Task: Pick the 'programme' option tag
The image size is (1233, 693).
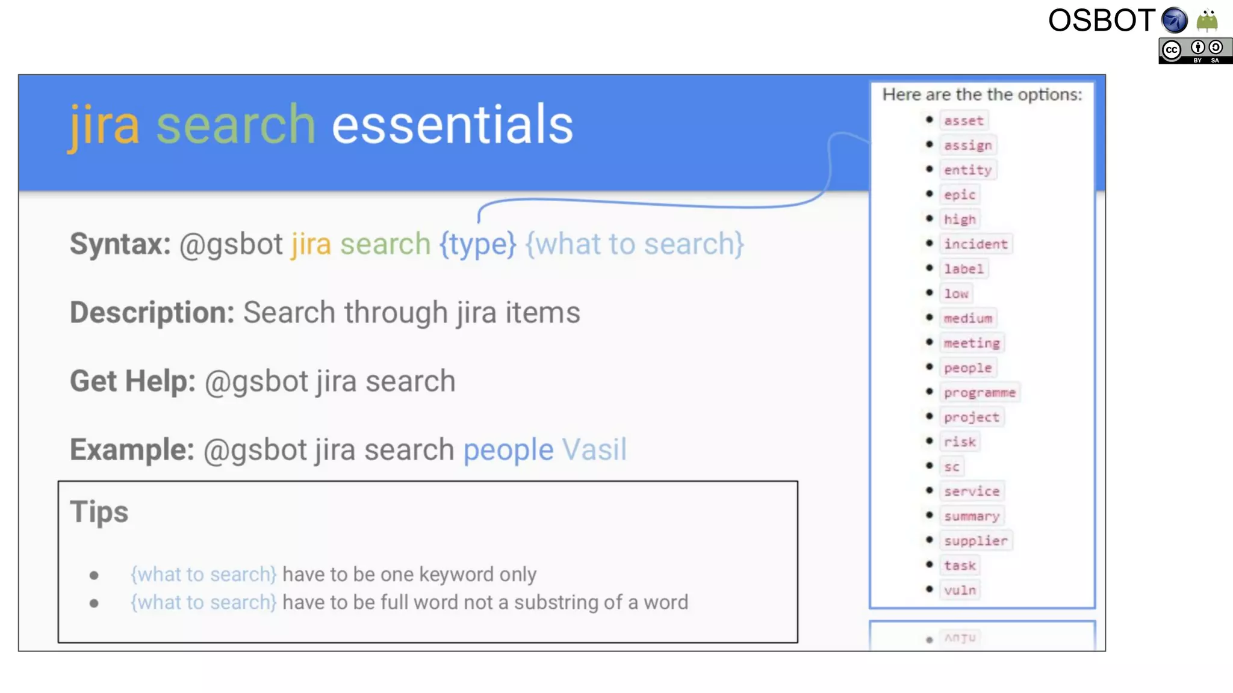Action: (980, 392)
